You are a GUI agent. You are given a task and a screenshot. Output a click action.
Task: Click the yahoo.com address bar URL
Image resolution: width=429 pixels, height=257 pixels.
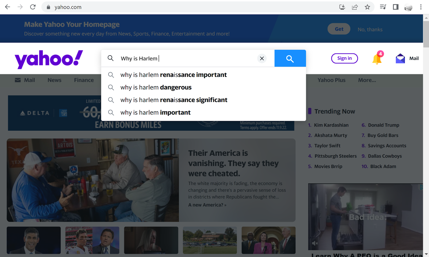pyautogui.click(x=68, y=7)
